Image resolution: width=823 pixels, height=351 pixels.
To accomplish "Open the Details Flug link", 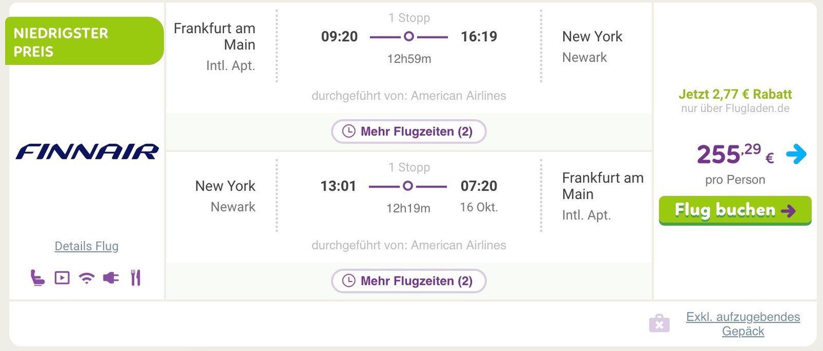I will click(x=86, y=246).
